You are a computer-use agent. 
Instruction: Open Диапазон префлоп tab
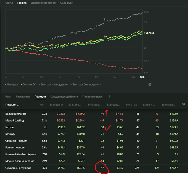43,3
